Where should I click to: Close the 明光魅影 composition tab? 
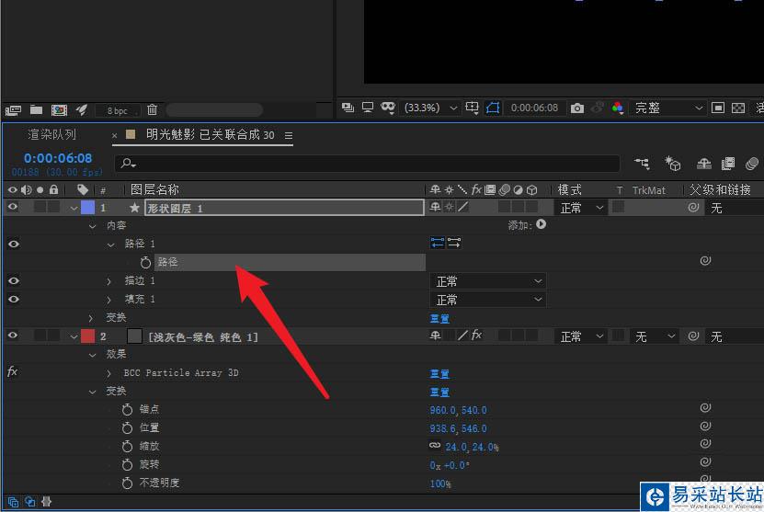click(x=115, y=135)
